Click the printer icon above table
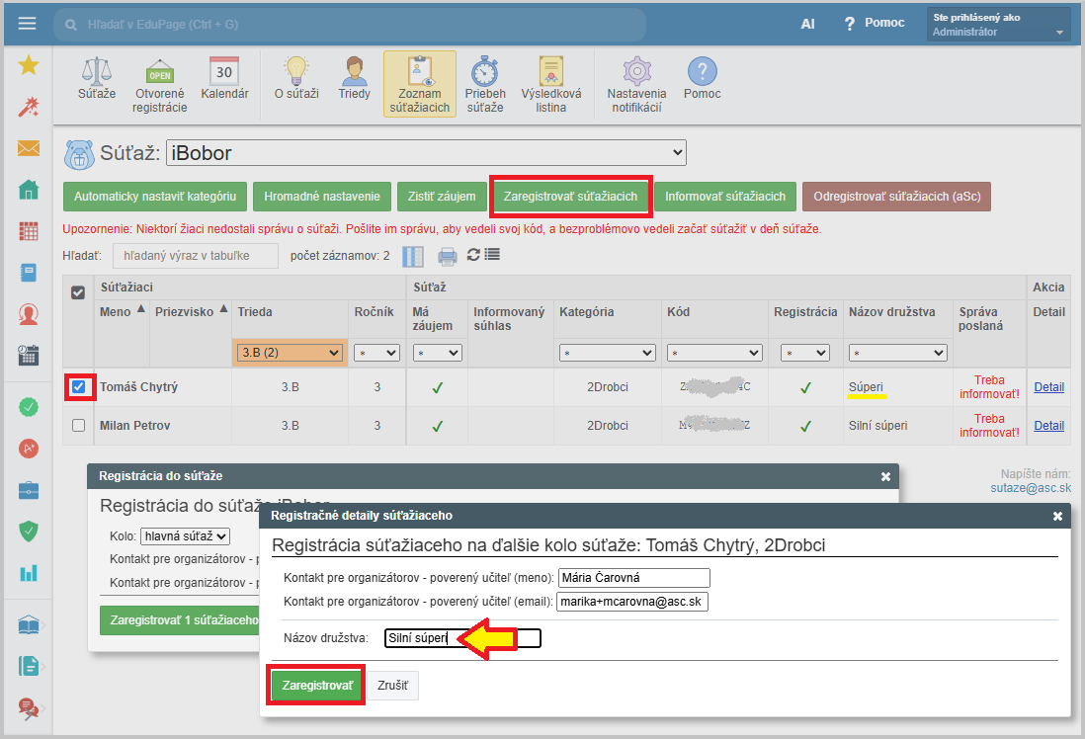Viewport: 1085px width, 739px height. click(448, 256)
